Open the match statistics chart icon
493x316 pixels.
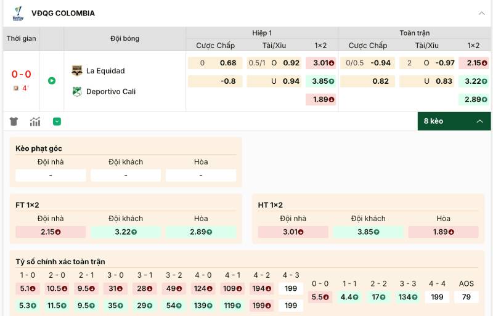coord(35,121)
